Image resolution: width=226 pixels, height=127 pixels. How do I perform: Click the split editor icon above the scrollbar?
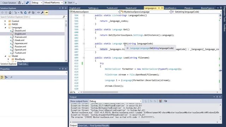(220, 15)
